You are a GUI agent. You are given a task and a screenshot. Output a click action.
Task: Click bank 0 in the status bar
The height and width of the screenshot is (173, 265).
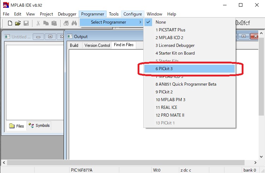click(x=249, y=170)
